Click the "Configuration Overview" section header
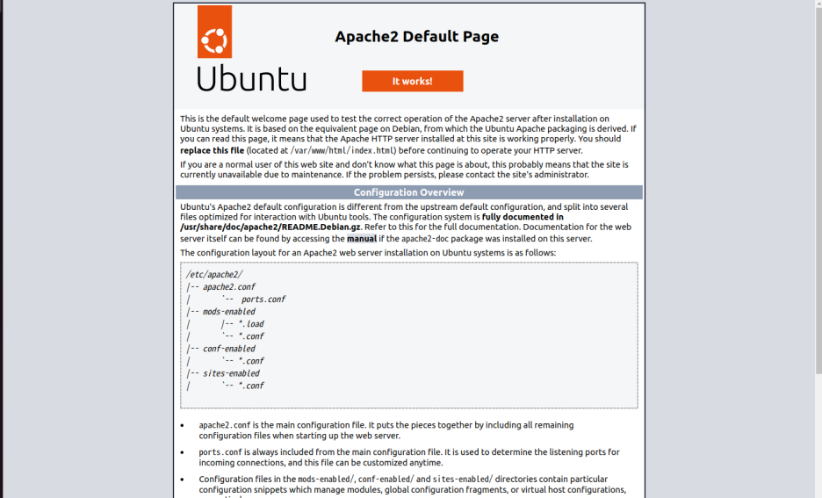Viewport: 822px width, 498px height. pos(409,192)
